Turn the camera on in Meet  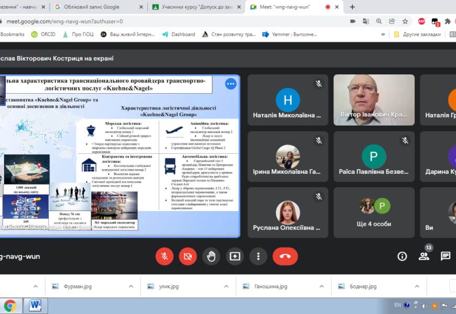(188, 256)
